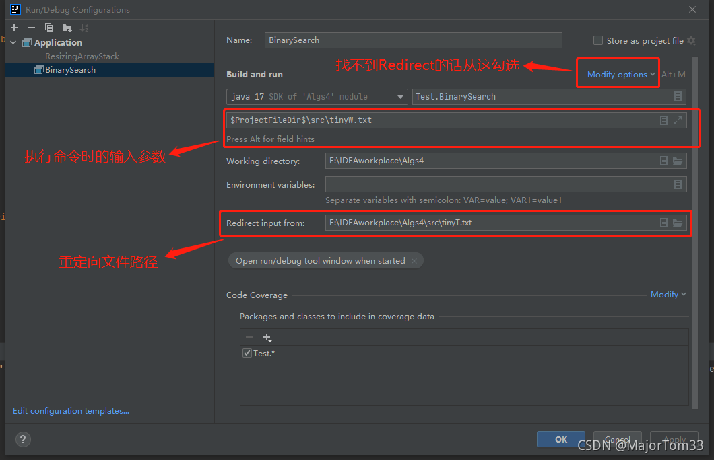This screenshot has height=460, width=714.
Task: Expand the program arguments field
Action: pyautogui.click(x=678, y=120)
